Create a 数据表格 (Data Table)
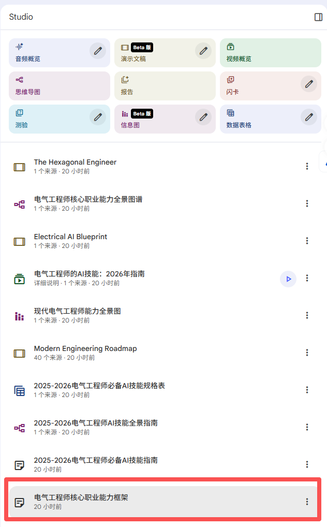 tap(271, 119)
